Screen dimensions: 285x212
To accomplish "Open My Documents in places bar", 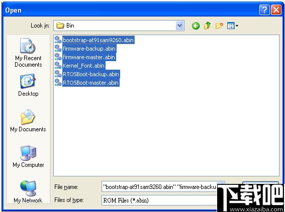I will tap(28, 120).
